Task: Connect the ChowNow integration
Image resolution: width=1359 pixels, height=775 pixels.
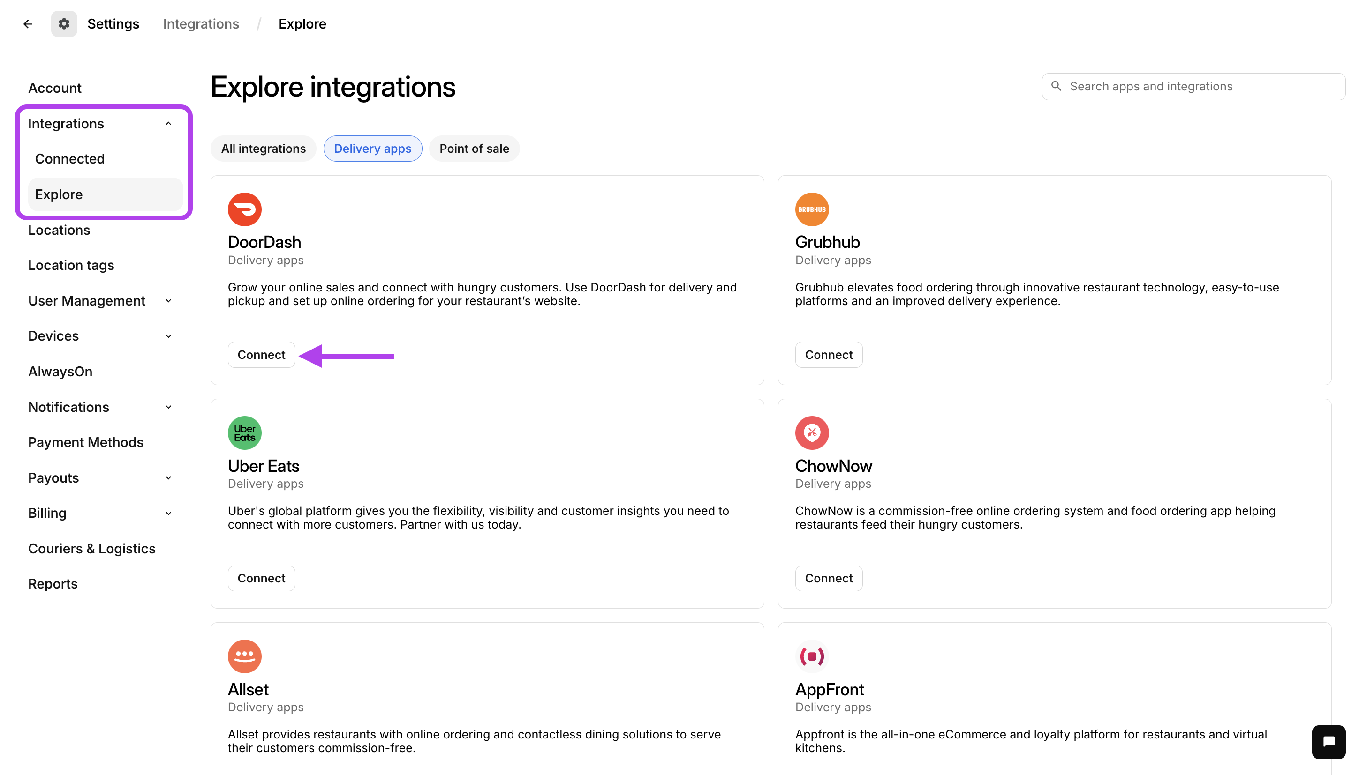Action: pyautogui.click(x=829, y=578)
